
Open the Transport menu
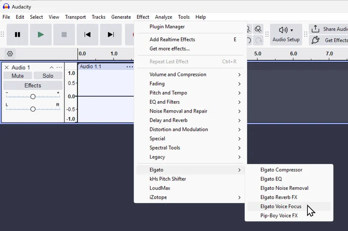[75, 17]
